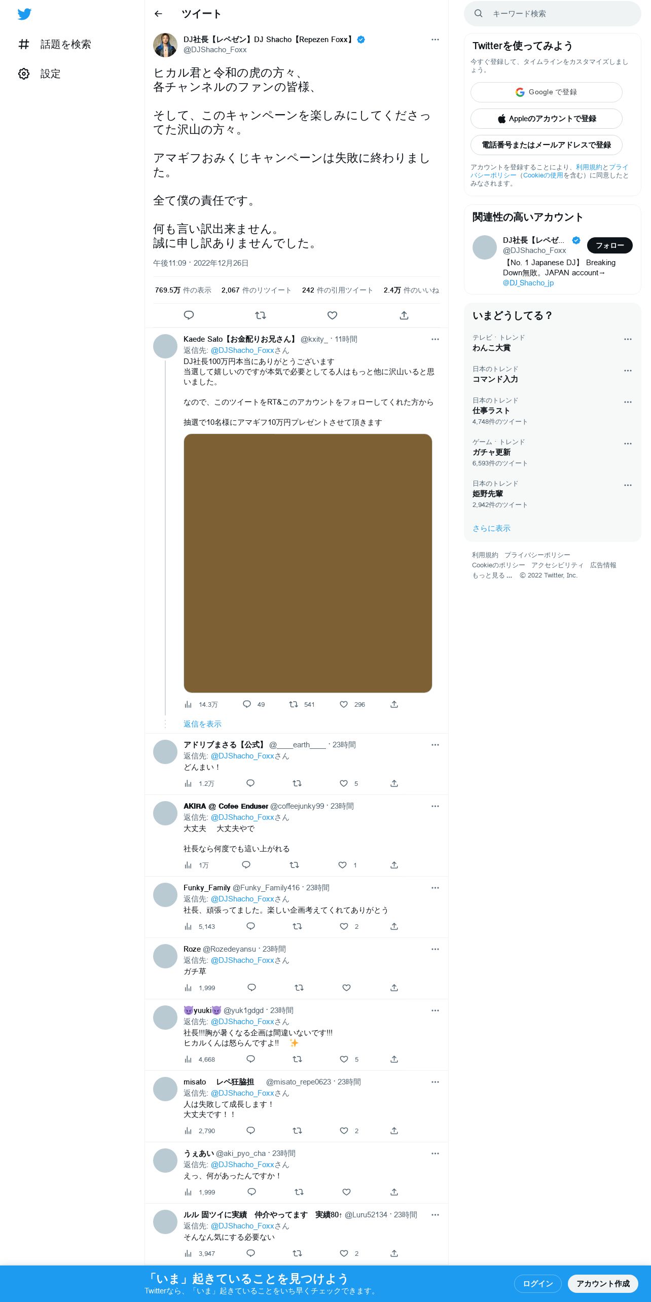Follow DJ社長 with the フォロー button
651x1302 pixels.
click(x=610, y=245)
